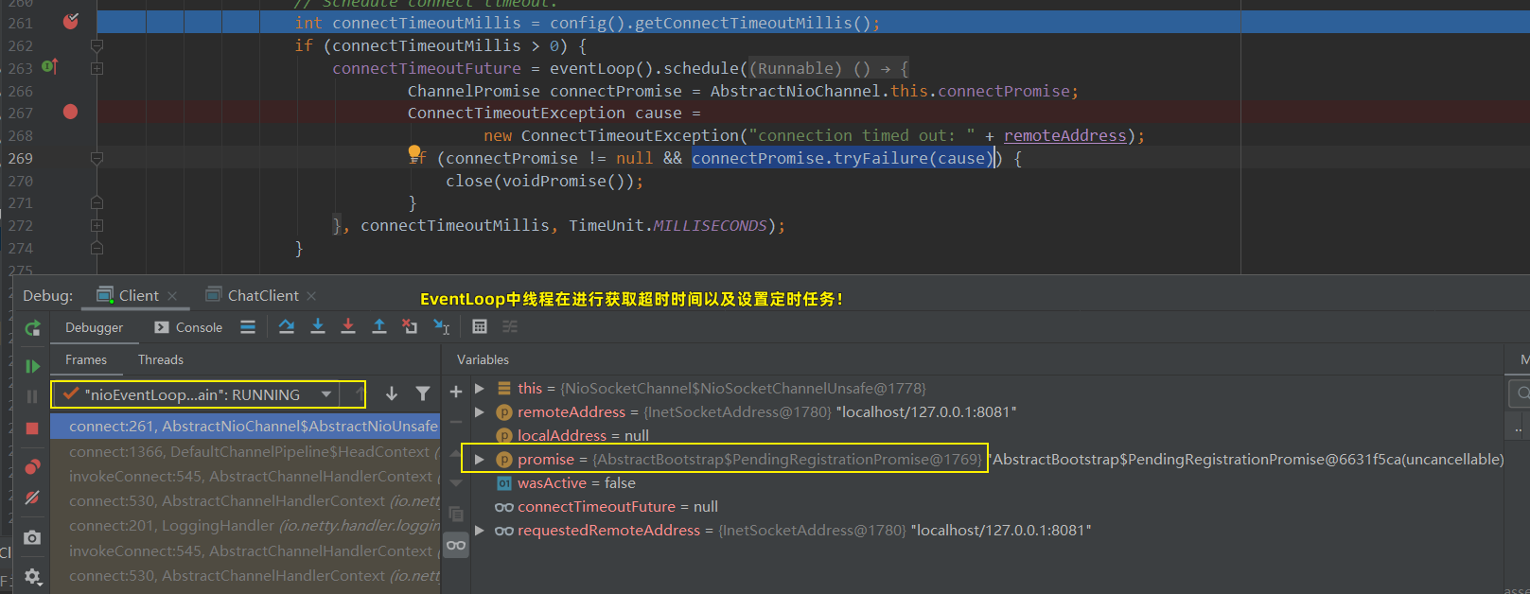Screen dimensions: 1530x594
Task: Select the ChatClient debug session tab
Action: pyautogui.click(x=262, y=296)
